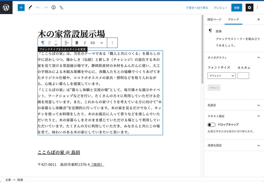The image size is (264, 182).
Task: Expand the 高度な設定 panel
Action: point(234,145)
